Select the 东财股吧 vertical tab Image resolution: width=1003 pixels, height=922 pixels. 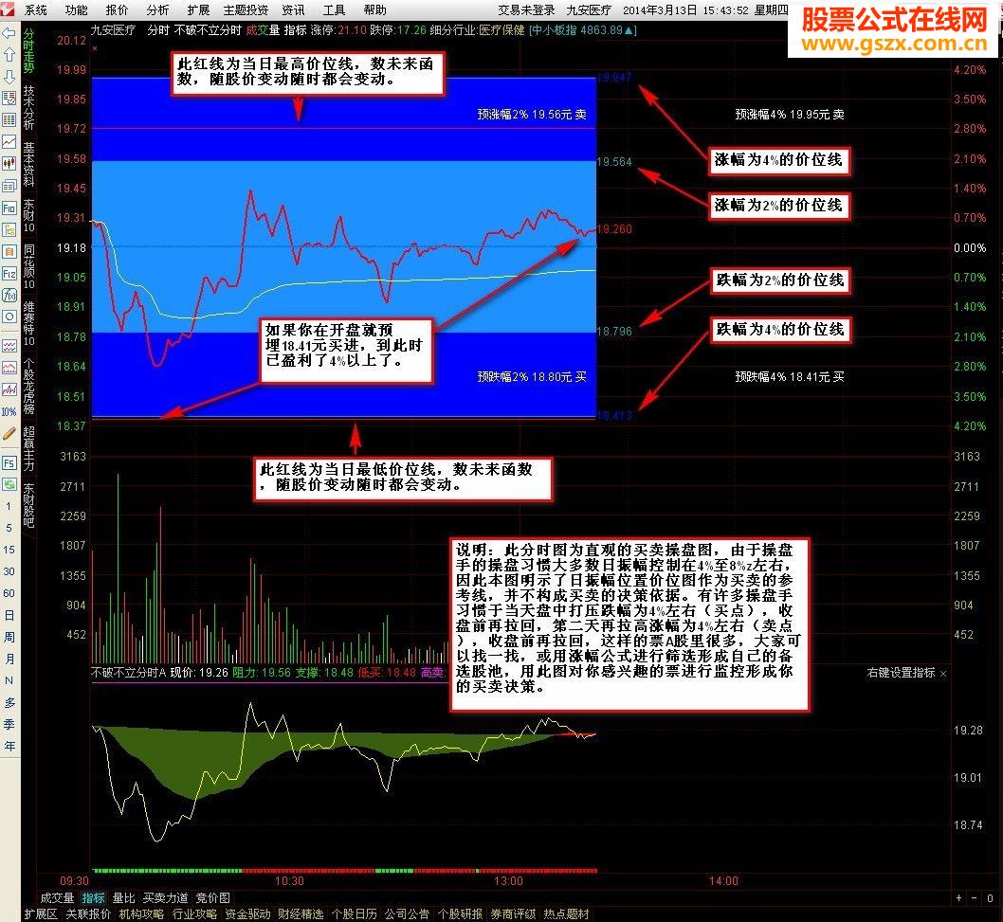[28, 504]
